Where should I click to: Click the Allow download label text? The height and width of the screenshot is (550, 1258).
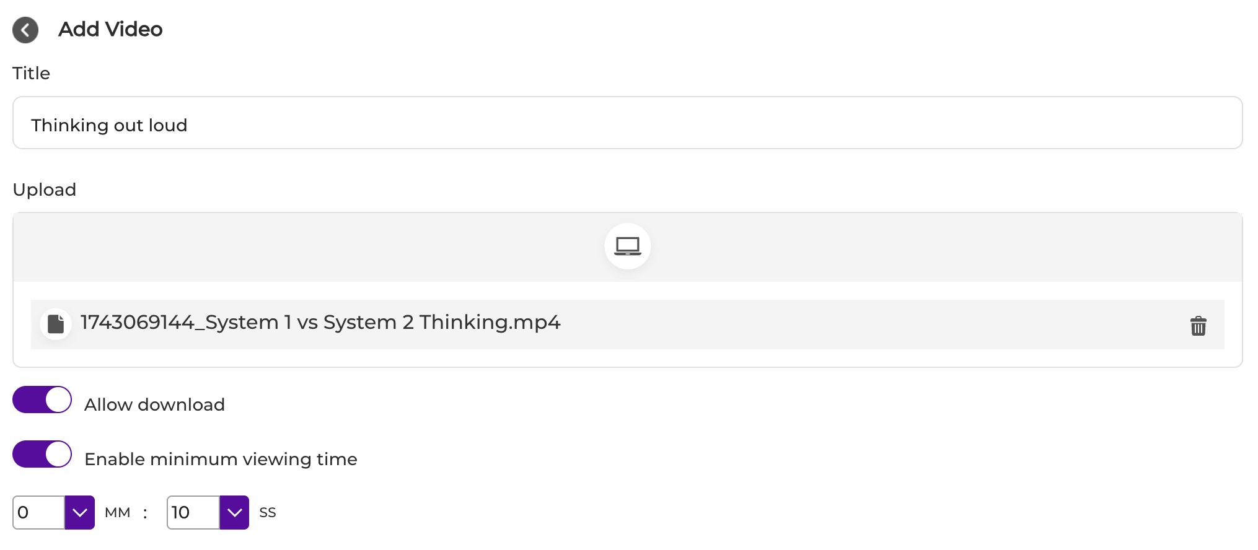tap(154, 404)
